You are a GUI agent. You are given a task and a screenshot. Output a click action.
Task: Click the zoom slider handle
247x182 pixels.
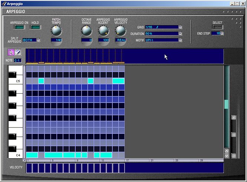234,135
